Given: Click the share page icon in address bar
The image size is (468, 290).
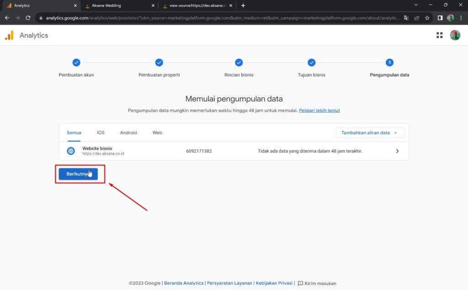Looking at the screenshot, I should tap(416, 18).
